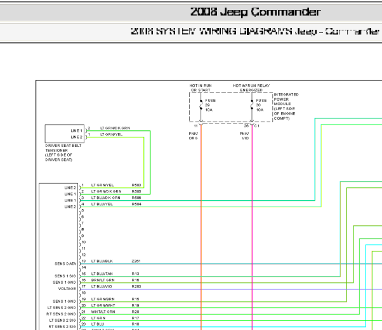The image size is (382, 330).
Task: Select 'HOT W/ RUN RELAY ENERGIZED' label
Action: pos(251,88)
